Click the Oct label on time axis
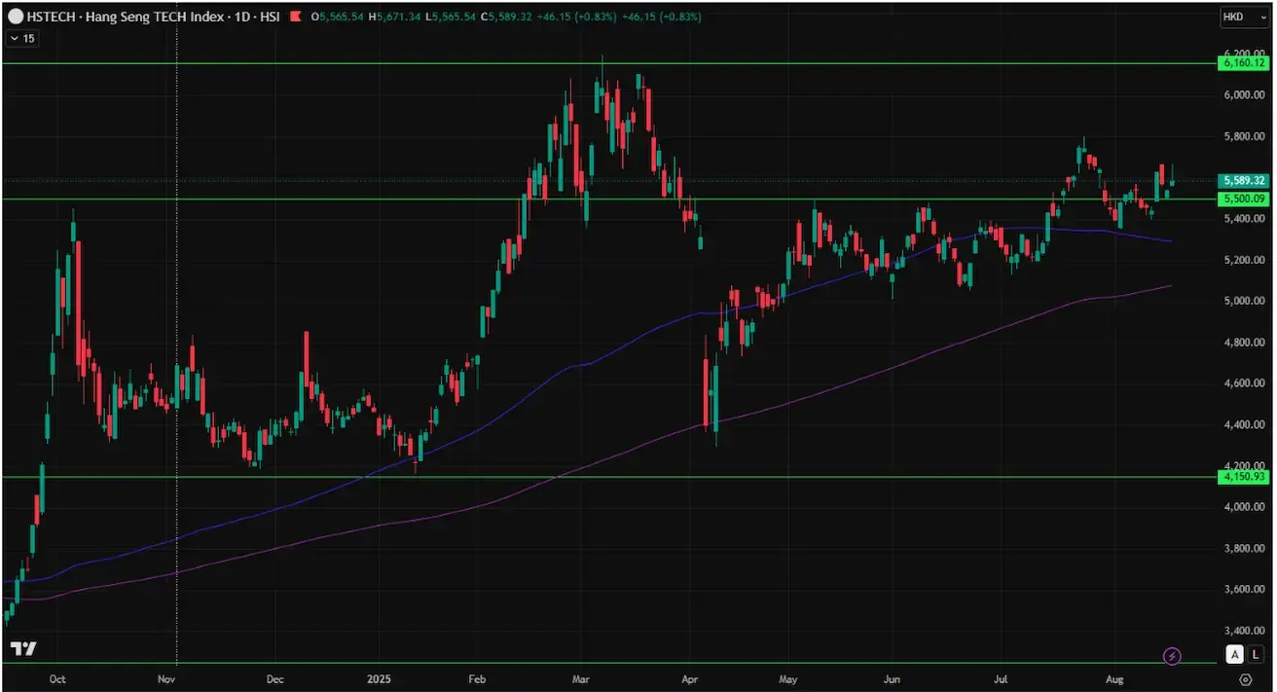Image resolution: width=1277 pixels, height=692 pixels. pos(56,678)
